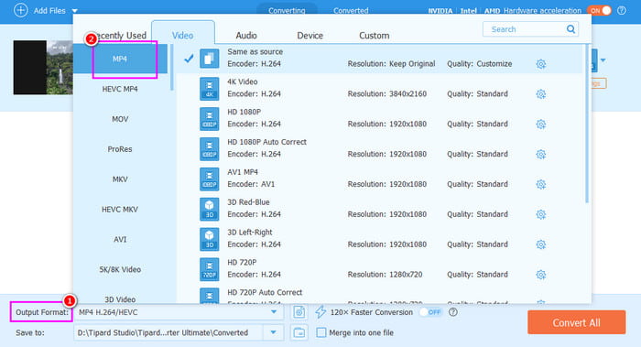
Task: Open settings gear for AV1 MP4
Action: 540,184
